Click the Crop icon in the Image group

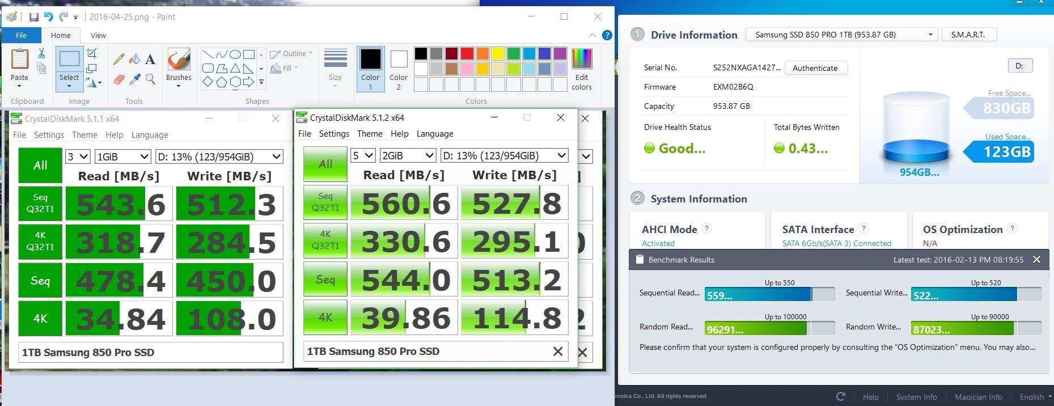pyautogui.click(x=91, y=53)
